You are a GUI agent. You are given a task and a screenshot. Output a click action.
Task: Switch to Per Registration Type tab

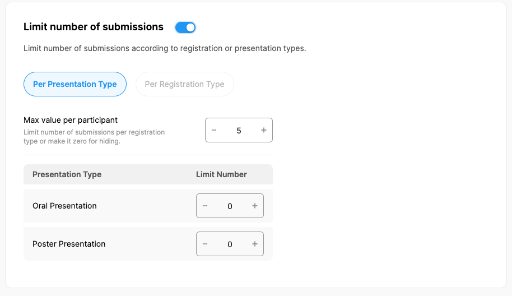click(184, 84)
